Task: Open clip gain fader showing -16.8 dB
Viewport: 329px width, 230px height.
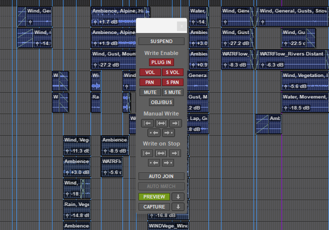Action: 151,215
